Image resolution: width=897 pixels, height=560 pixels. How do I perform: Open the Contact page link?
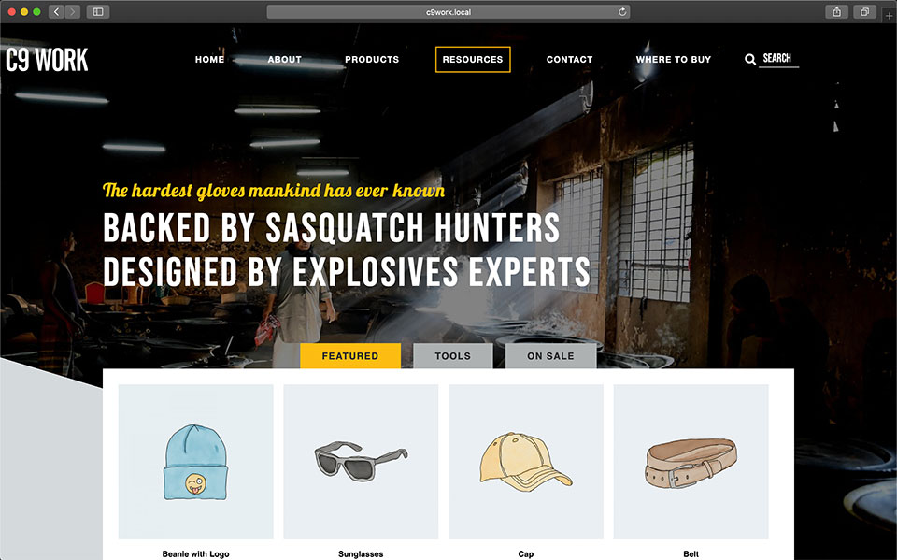click(569, 60)
